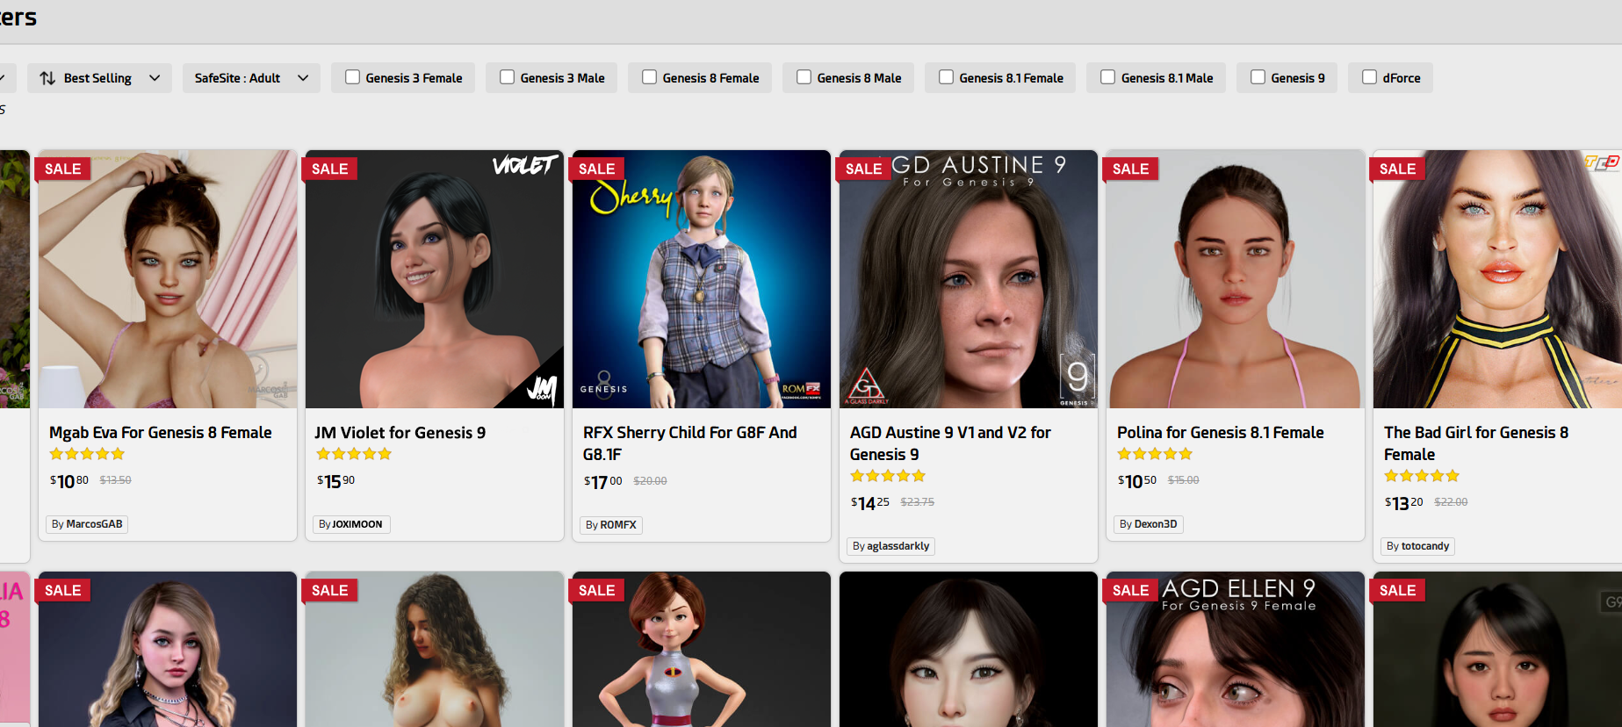
Task: Toggle the dForce filter checkbox
Action: [1369, 77]
